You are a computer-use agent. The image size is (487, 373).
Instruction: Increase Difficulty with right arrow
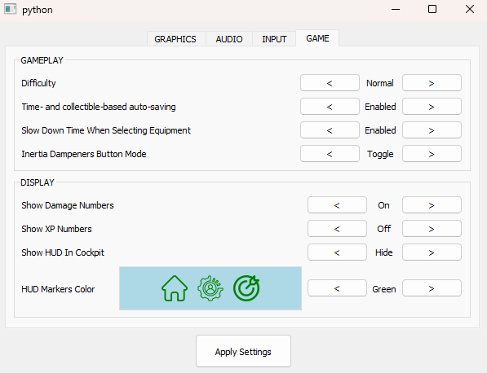pyautogui.click(x=432, y=83)
